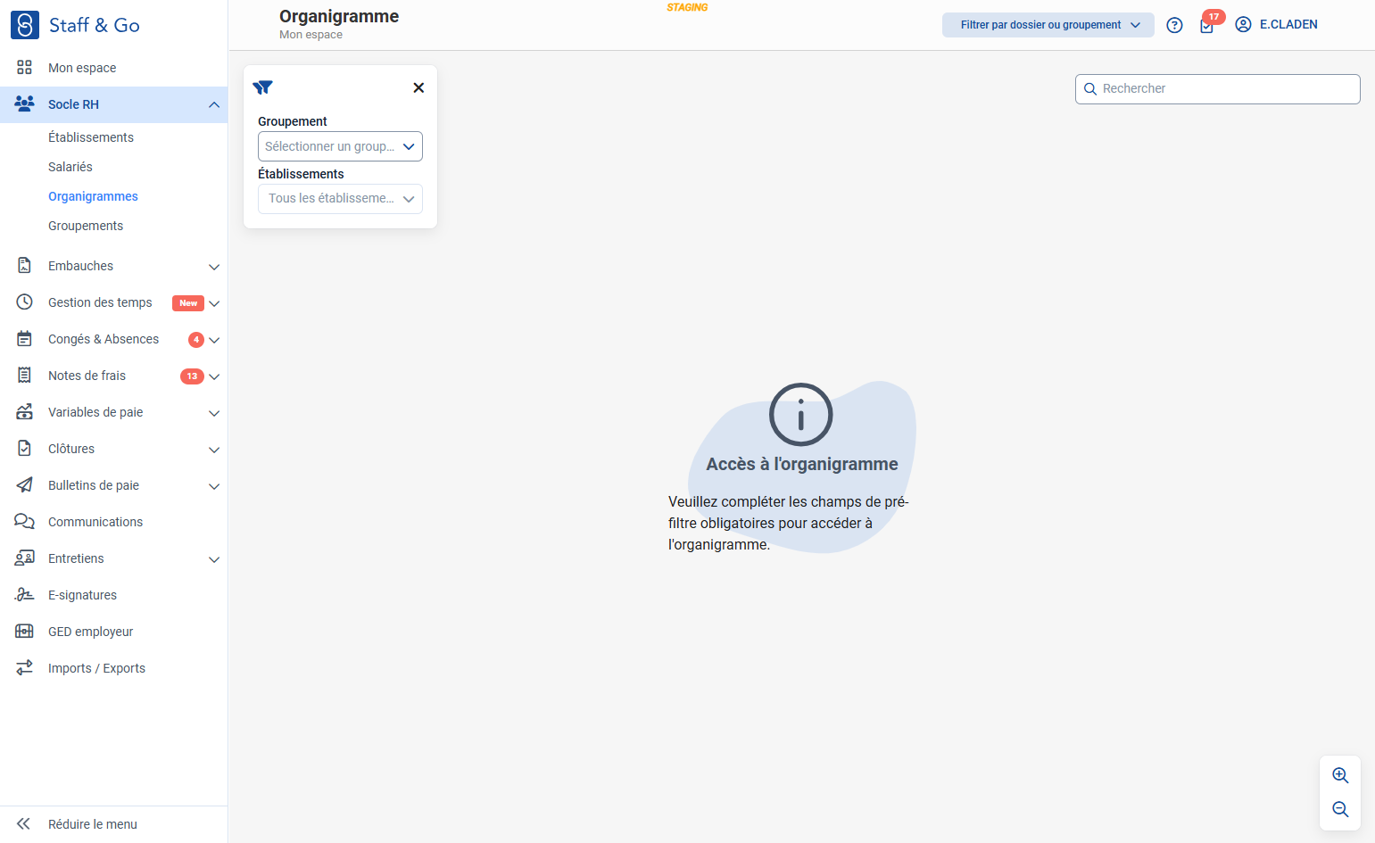The height and width of the screenshot is (843, 1375).
Task: Open the tasks checklist icon with badge 17
Action: click(x=1207, y=26)
